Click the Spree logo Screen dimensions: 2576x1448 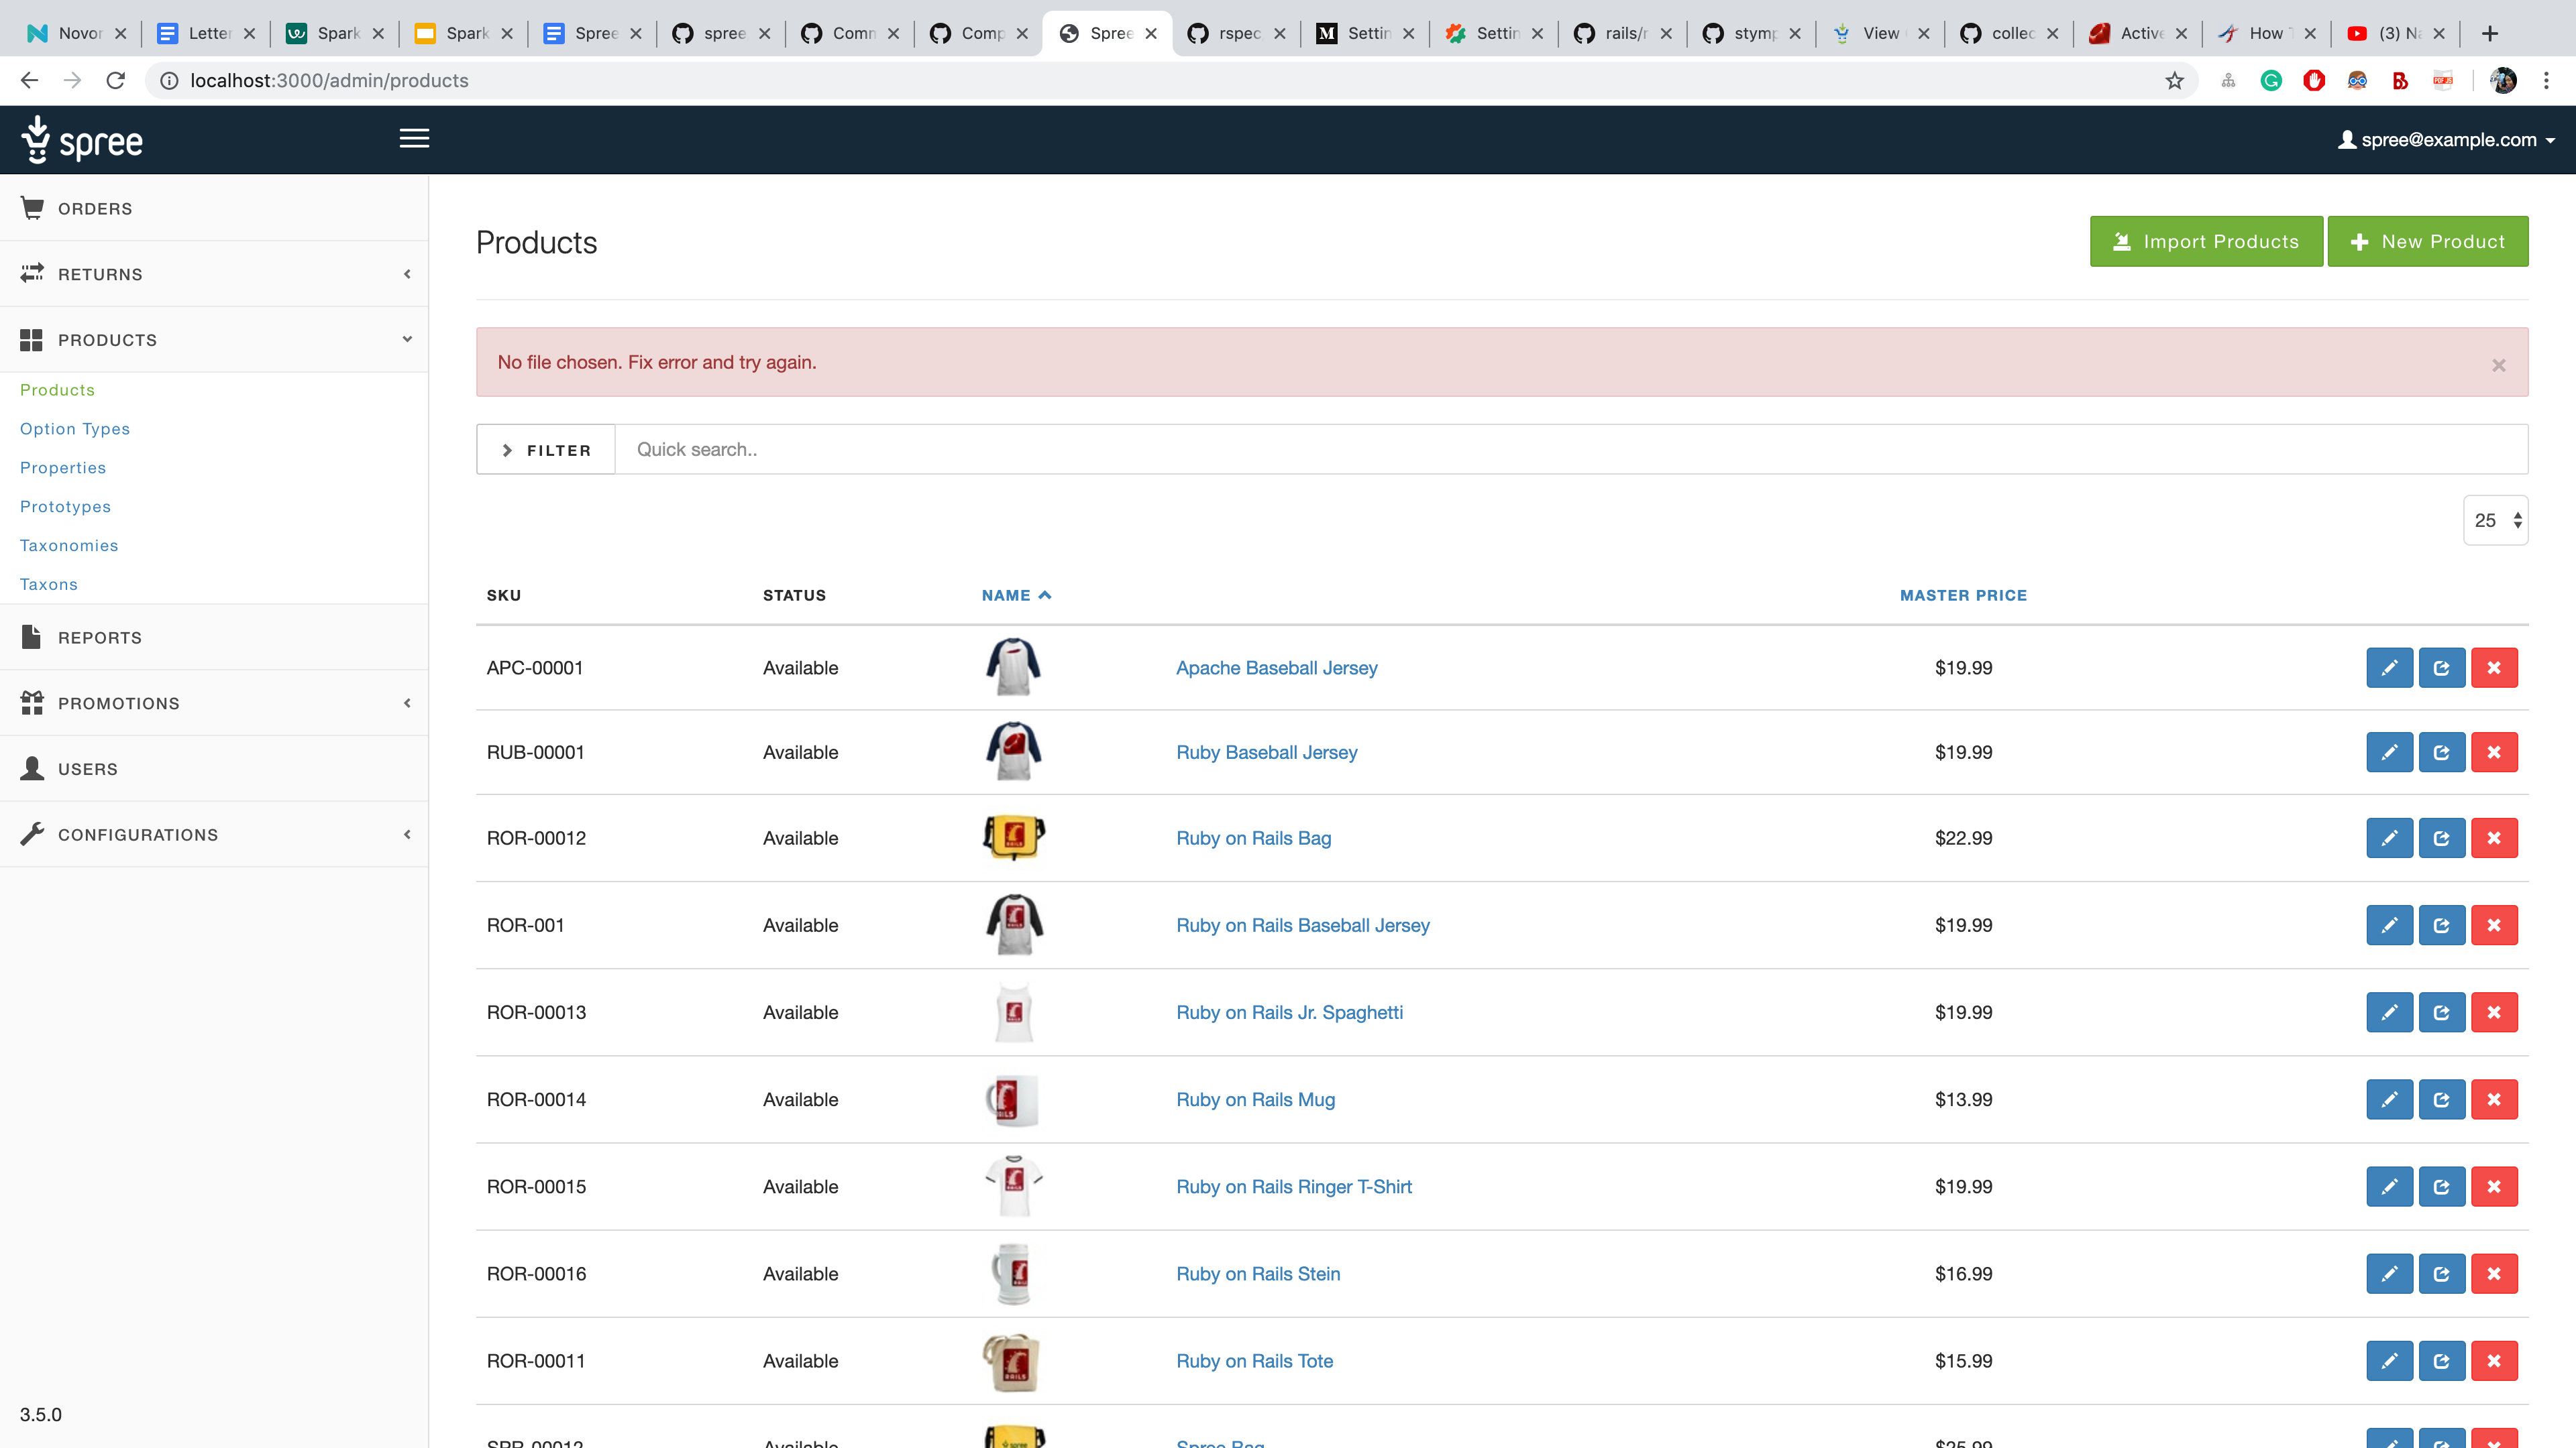pos(82,140)
